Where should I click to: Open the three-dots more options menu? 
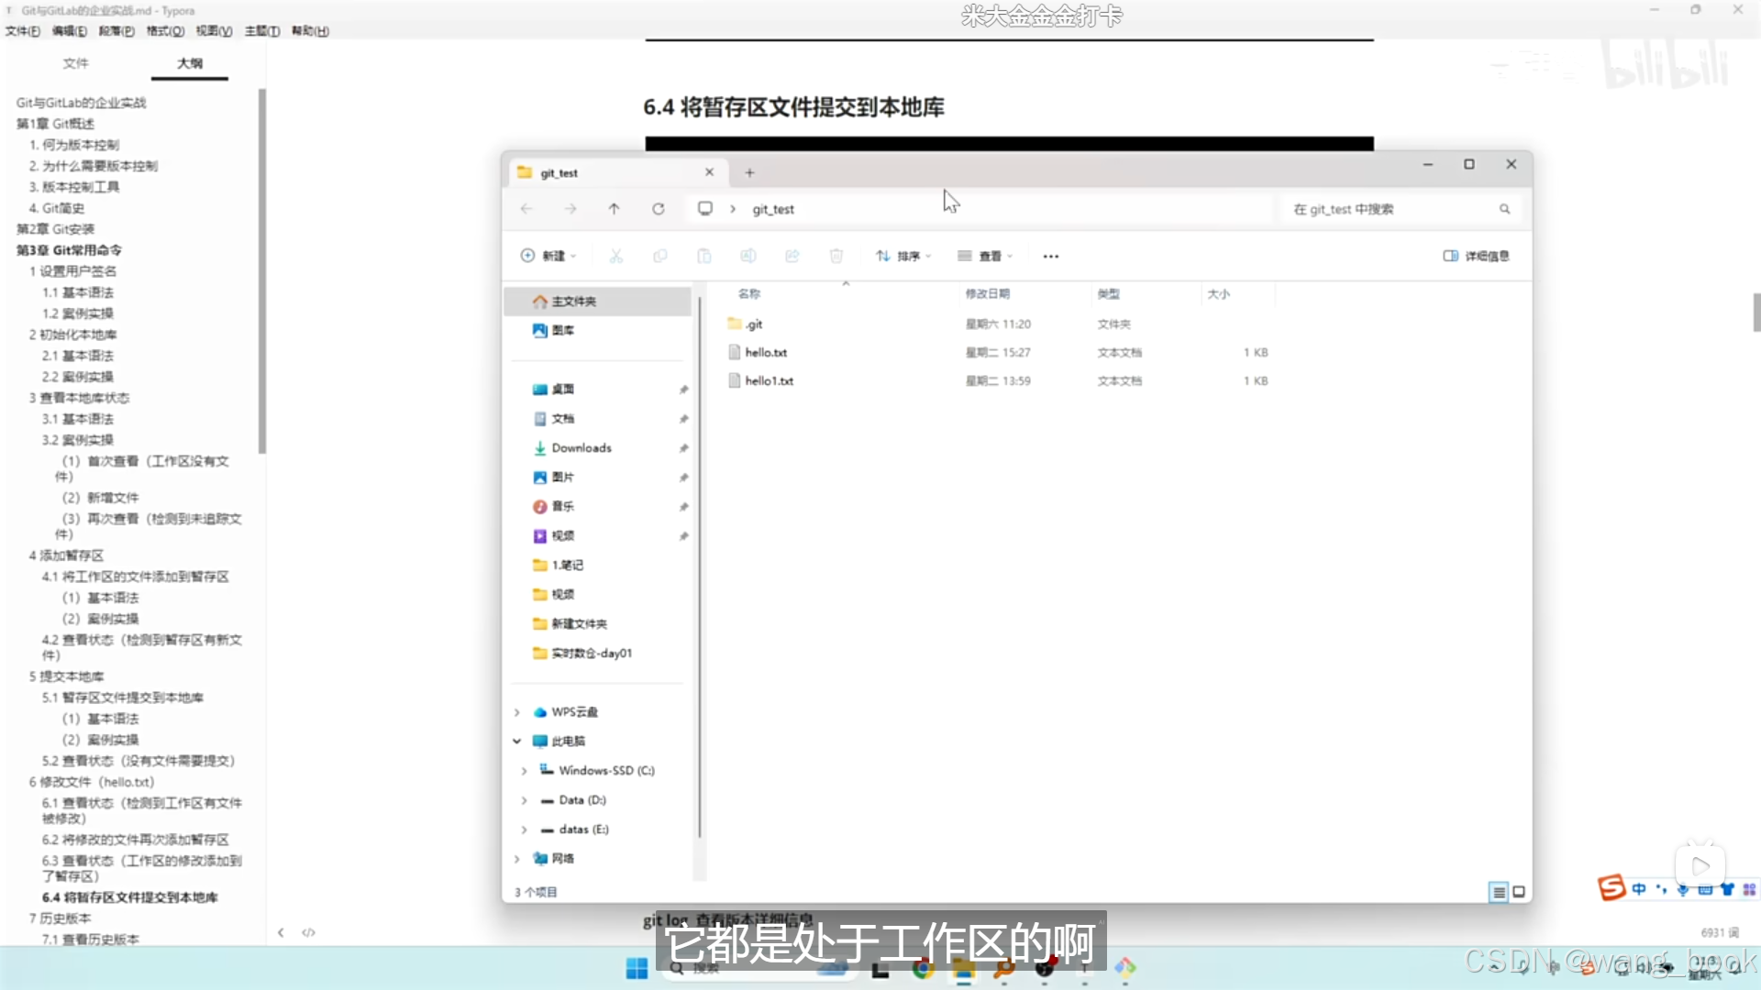1051,257
